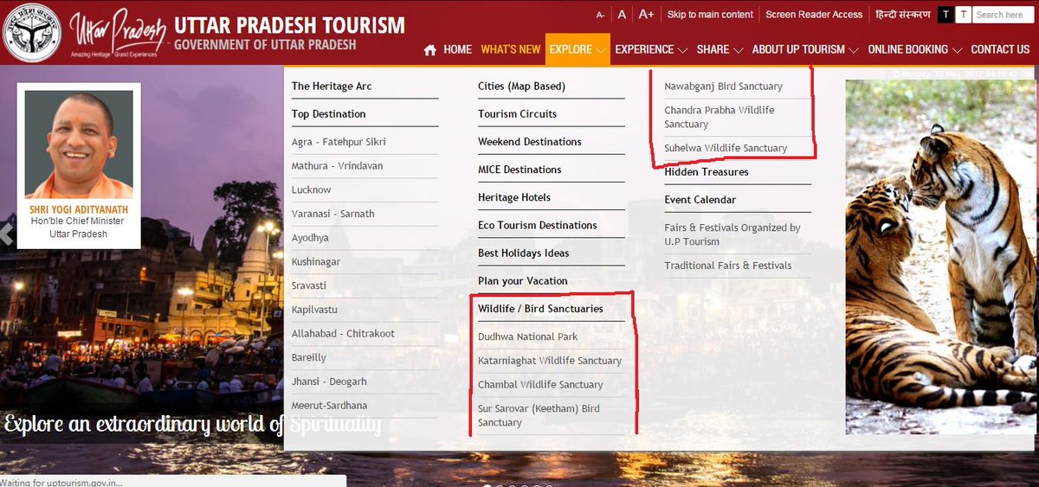The width and height of the screenshot is (1039, 487).
Task: Open Suhelwa Wildlife Sanctuary link
Action: click(726, 148)
